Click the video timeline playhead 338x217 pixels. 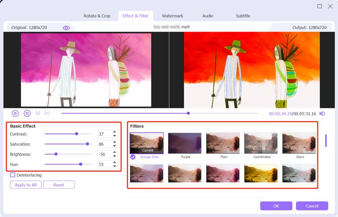pyautogui.click(x=188, y=113)
